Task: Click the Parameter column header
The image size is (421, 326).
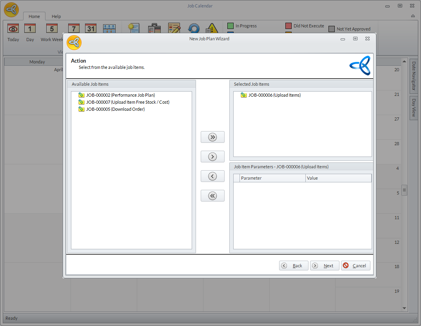Action: click(272, 178)
